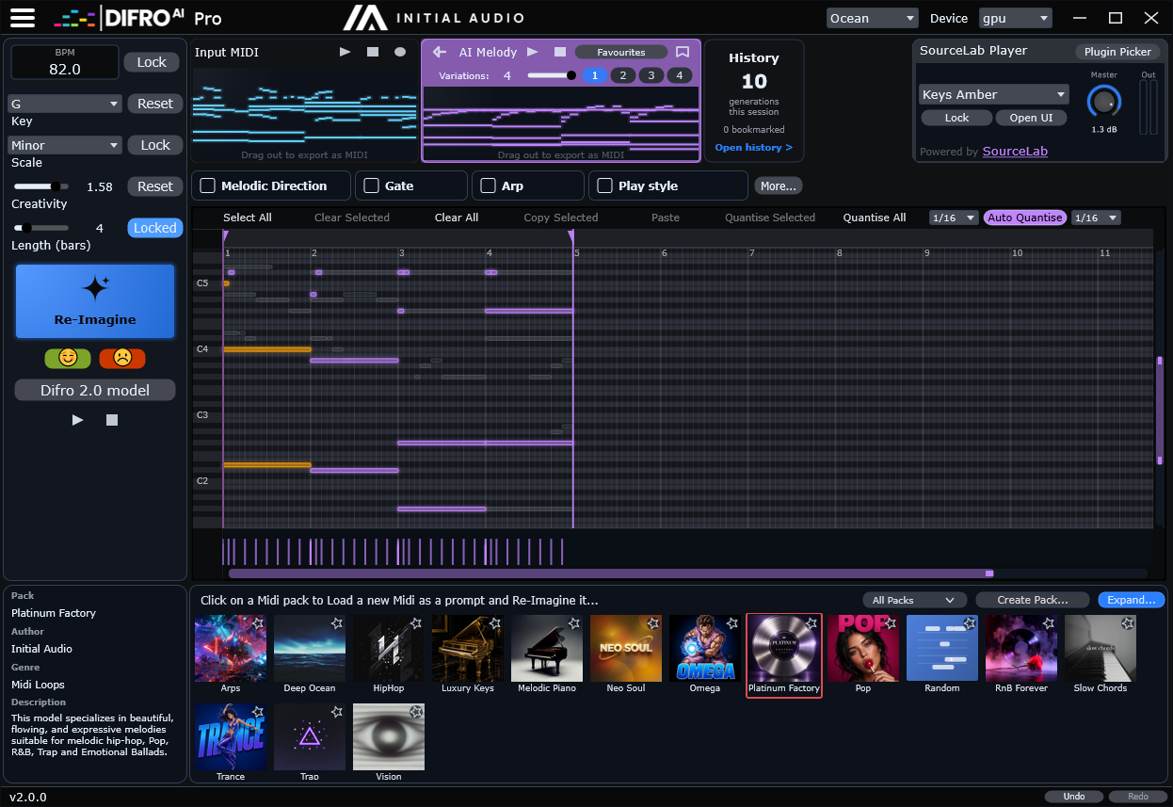
Task: Stop the Input MIDI playback
Action: click(x=373, y=52)
